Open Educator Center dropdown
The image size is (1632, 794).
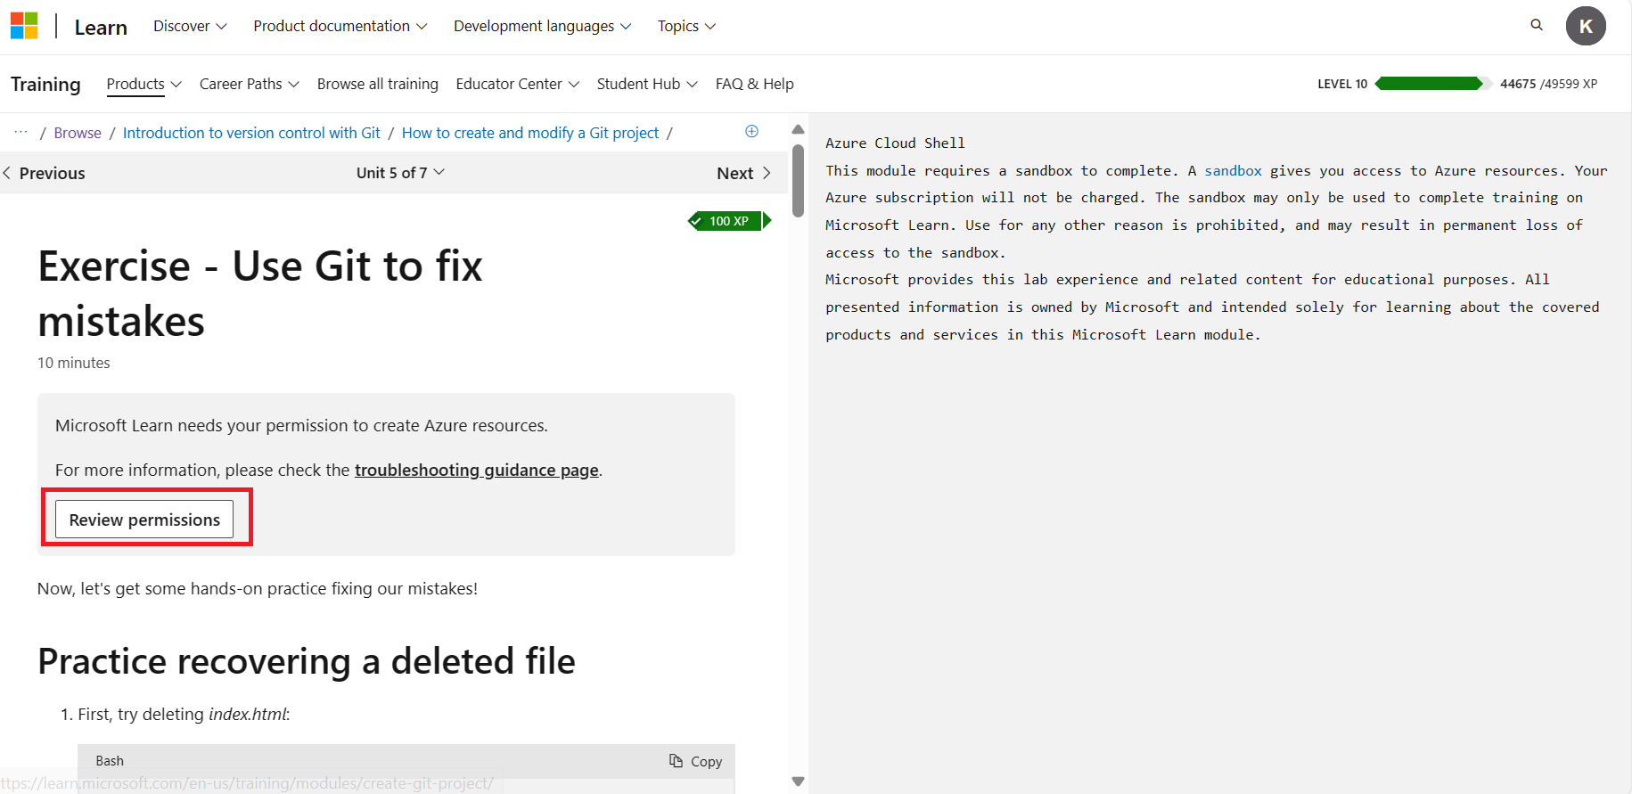click(517, 84)
